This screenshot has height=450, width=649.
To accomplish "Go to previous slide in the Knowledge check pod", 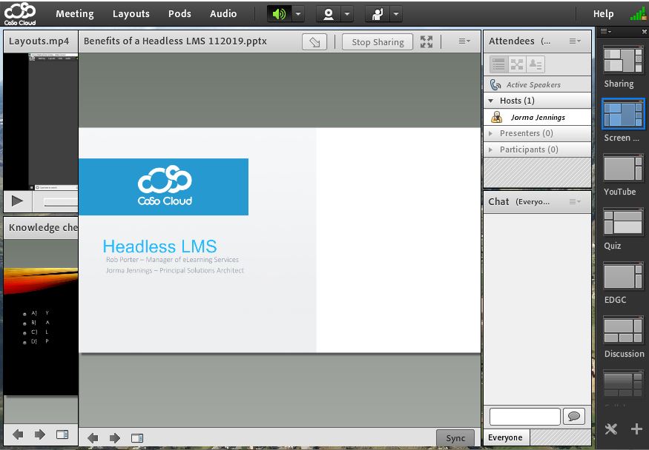I will pos(18,434).
